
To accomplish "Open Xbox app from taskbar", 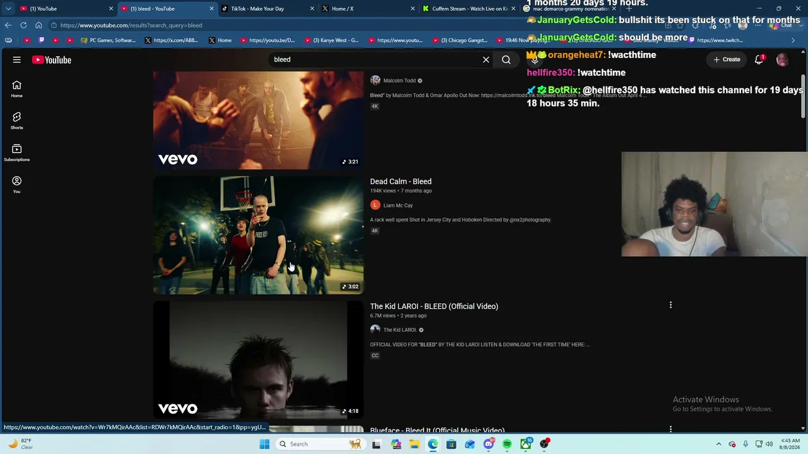I will tap(525, 444).
